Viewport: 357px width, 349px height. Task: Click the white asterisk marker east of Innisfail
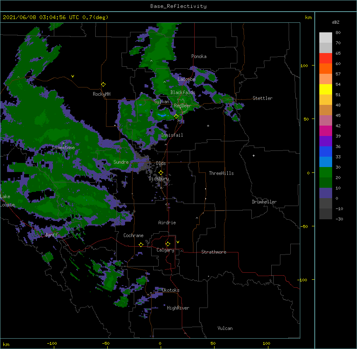tap(208, 126)
